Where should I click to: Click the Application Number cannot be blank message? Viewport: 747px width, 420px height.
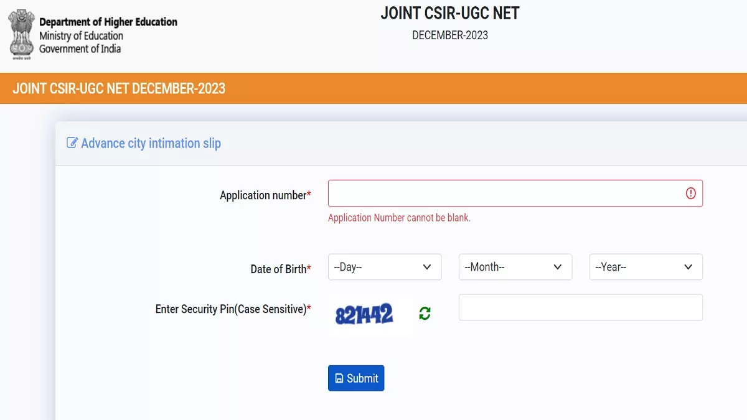(x=399, y=218)
